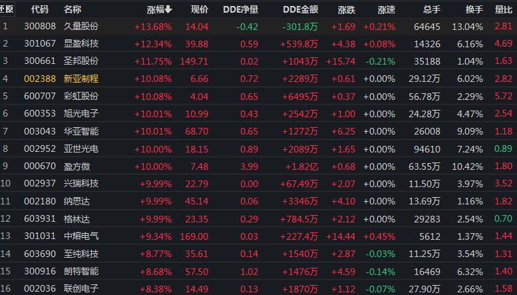Select the highlighted 新亚制程 stock
The image size is (517, 295).
click(x=81, y=79)
